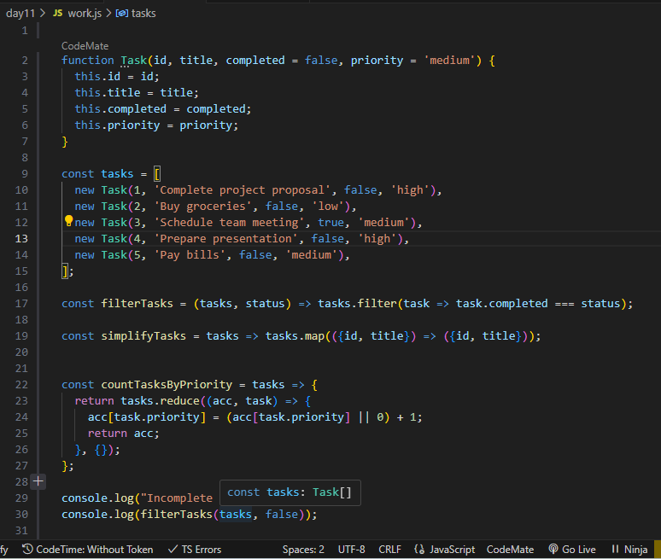Click the braces icon beside JavaScript
Image resolution: width=661 pixels, height=559 pixels.
tap(419, 549)
